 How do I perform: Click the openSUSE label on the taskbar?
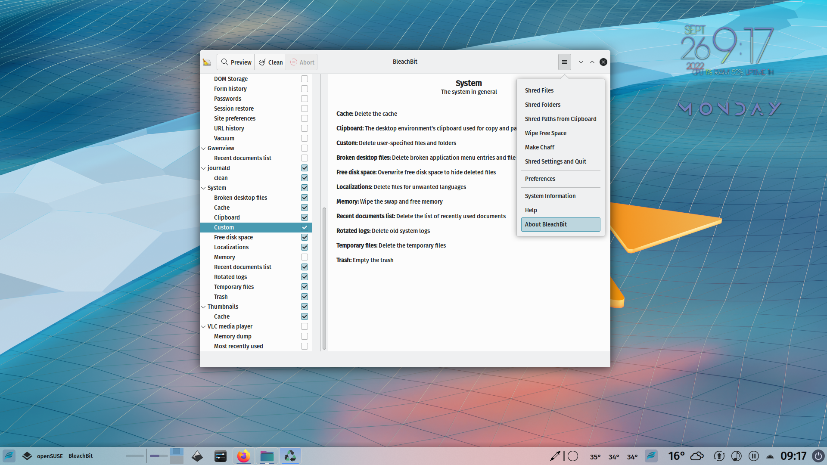(x=50, y=456)
